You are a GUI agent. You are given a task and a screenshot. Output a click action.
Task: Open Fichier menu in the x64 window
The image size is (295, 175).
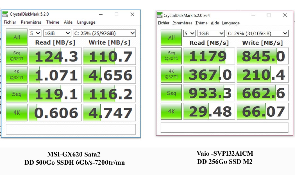[164, 23]
